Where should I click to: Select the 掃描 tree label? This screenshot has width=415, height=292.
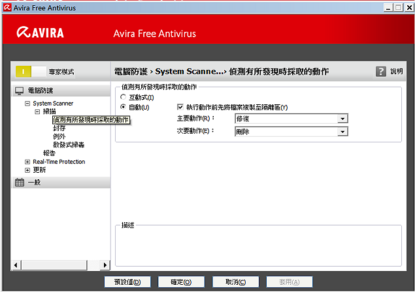coord(49,111)
